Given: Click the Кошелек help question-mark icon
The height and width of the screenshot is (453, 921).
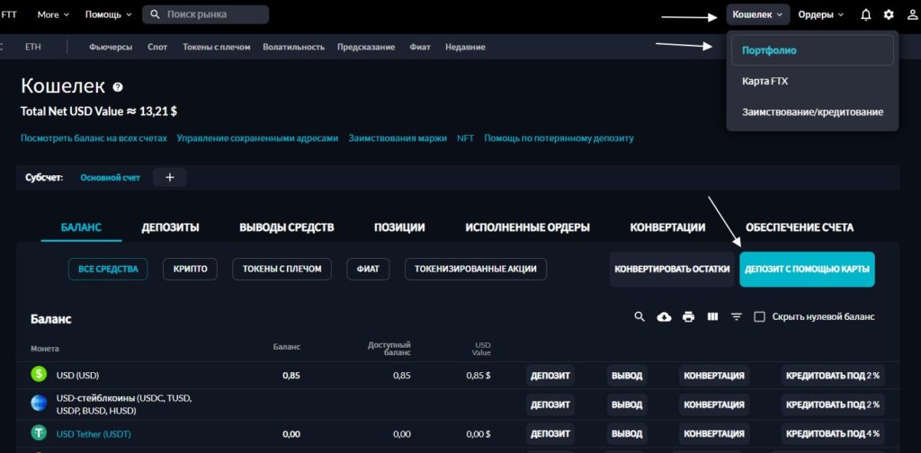Looking at the screenshot, I should [x=118, y=87].
